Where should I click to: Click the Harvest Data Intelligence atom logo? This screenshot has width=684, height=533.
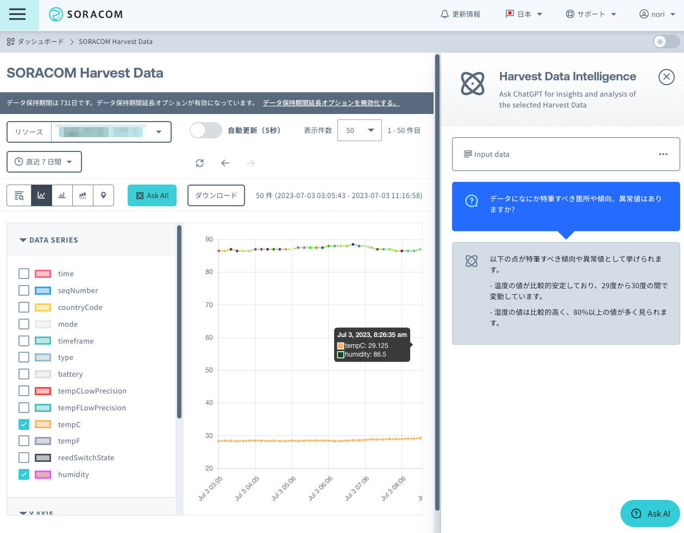tap(473, 84)
